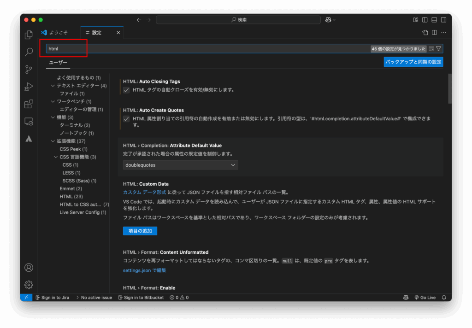The height and width of the screenshot is (328, 472).
Task: Open the settings.json で編集 link
Action: pos(144,270)
